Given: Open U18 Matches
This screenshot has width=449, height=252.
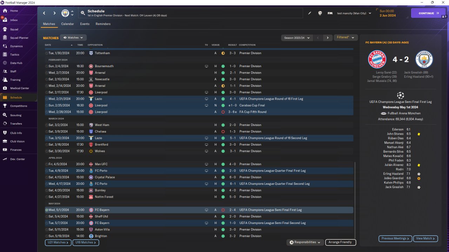Looking at the screenshot, I should coord(86,243).
